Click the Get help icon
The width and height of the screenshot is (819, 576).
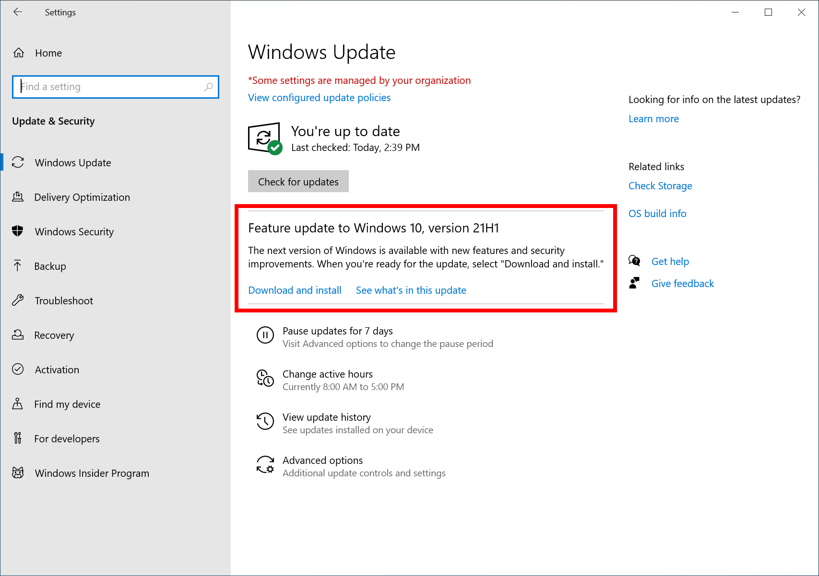634,261
